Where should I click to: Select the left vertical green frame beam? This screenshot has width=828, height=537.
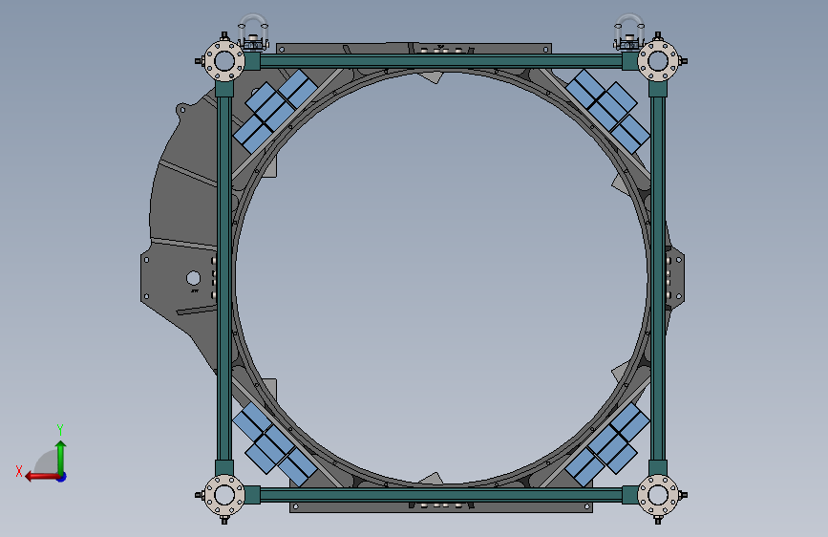tap(223, 278)
